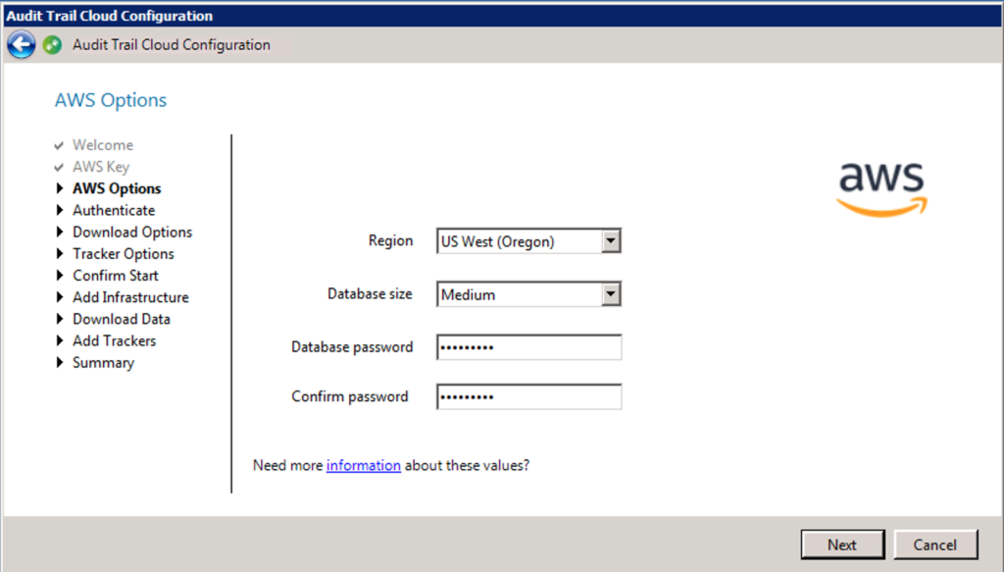
Task: Select the Authenticate step
Action: (x=114, y=210)
